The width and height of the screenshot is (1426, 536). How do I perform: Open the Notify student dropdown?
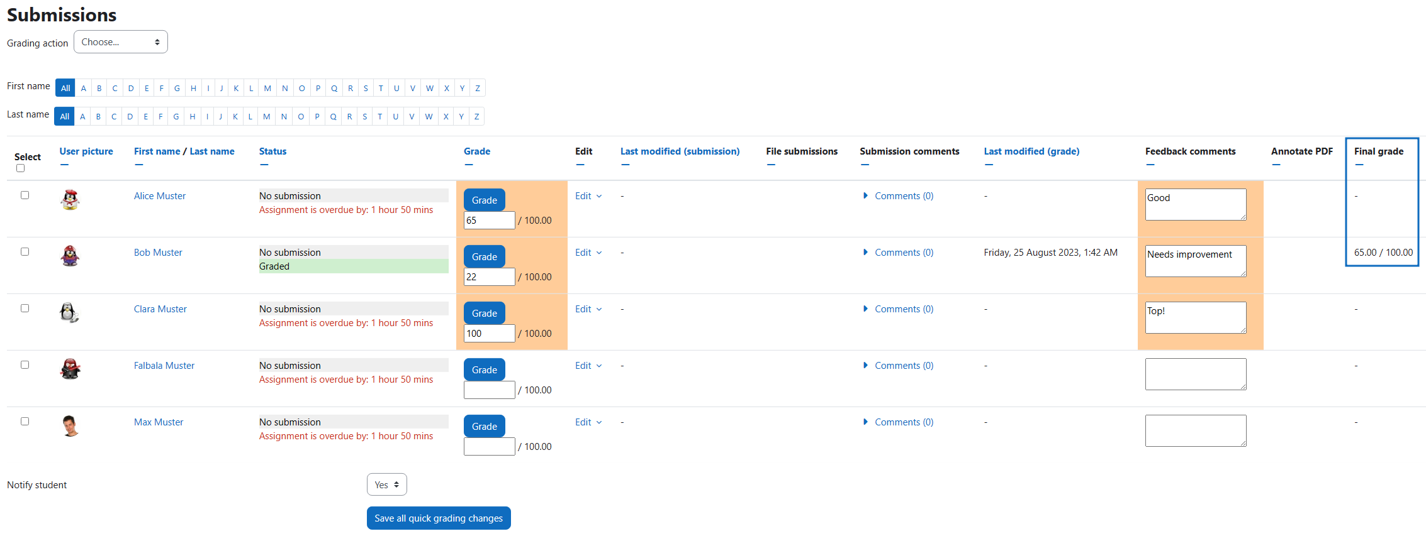pyautogui.click(x=386, y=484)
